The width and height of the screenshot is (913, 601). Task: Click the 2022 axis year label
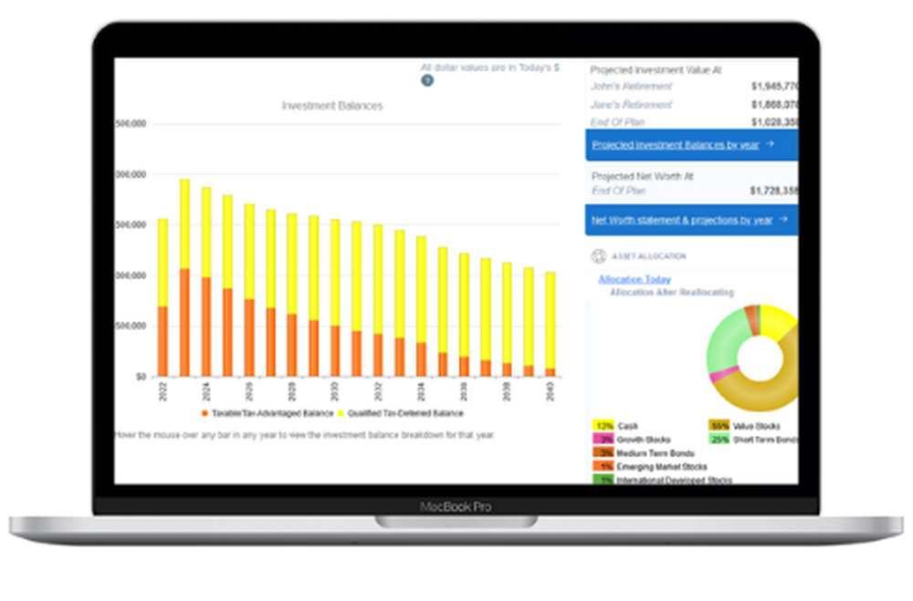pos(163,391)
